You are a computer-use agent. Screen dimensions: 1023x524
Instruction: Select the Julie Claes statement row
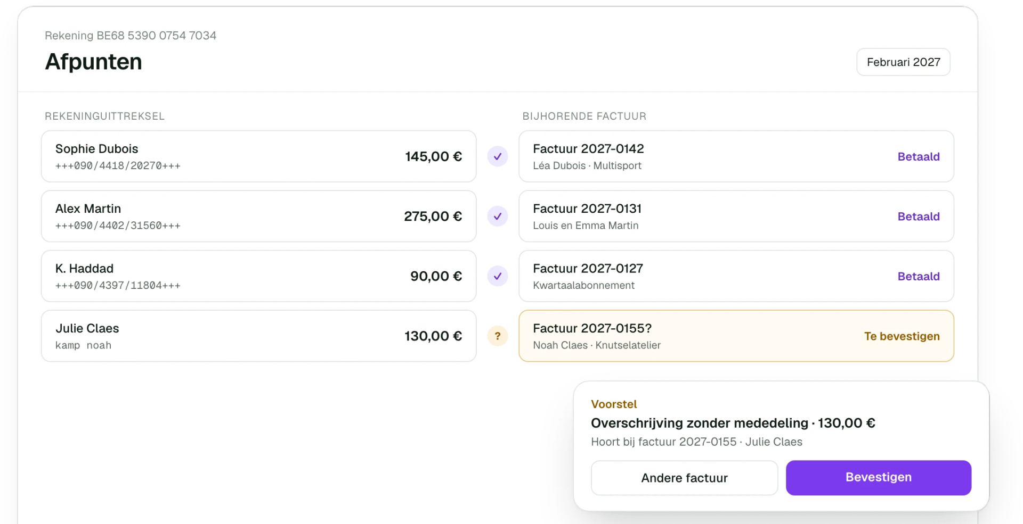click(x=258, y=336)
